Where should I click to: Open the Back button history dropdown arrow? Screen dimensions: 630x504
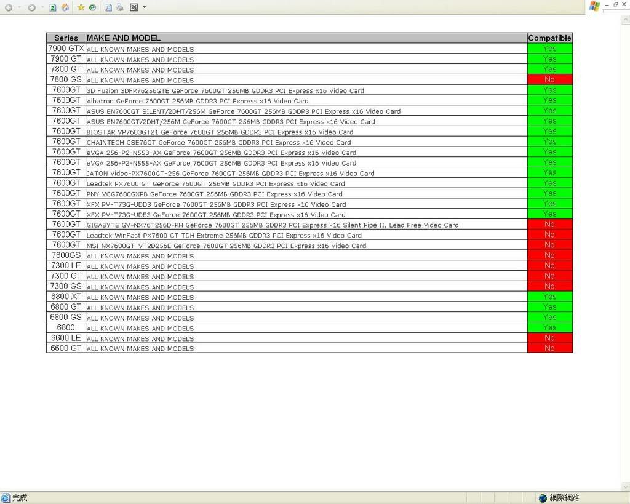click(x=19, y=7)
